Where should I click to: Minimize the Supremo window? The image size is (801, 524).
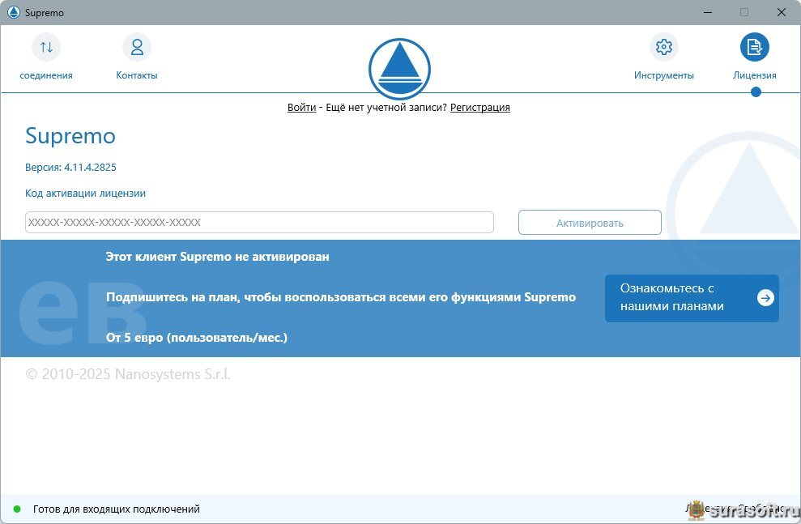click(x=708, y=12)
